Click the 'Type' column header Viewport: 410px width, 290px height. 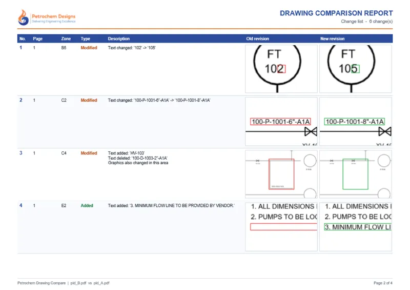(85, 39)
